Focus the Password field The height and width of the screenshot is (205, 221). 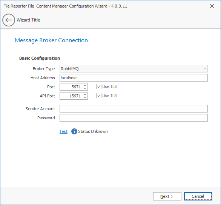134,118
